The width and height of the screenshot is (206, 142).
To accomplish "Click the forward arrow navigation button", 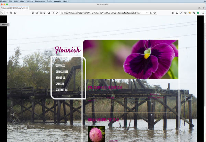I will (x=7, y=13).
